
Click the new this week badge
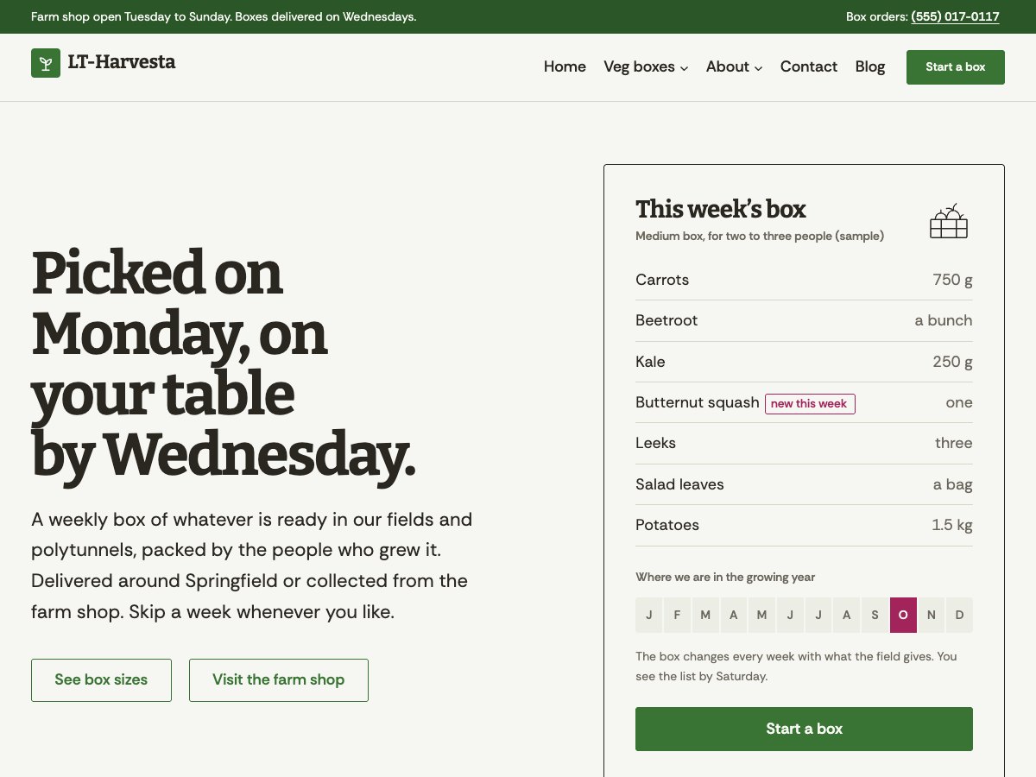[810, 403]
